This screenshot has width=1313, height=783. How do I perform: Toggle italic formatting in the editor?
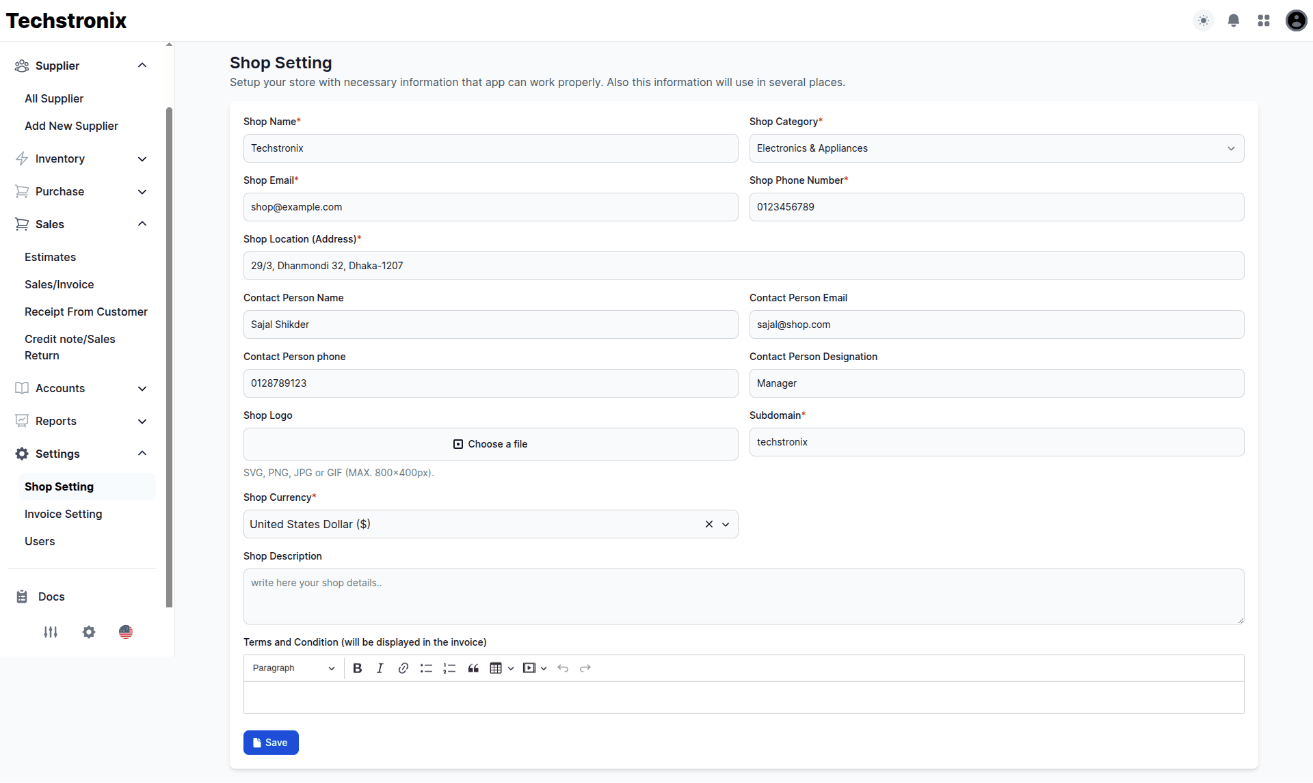coord(380,668)
